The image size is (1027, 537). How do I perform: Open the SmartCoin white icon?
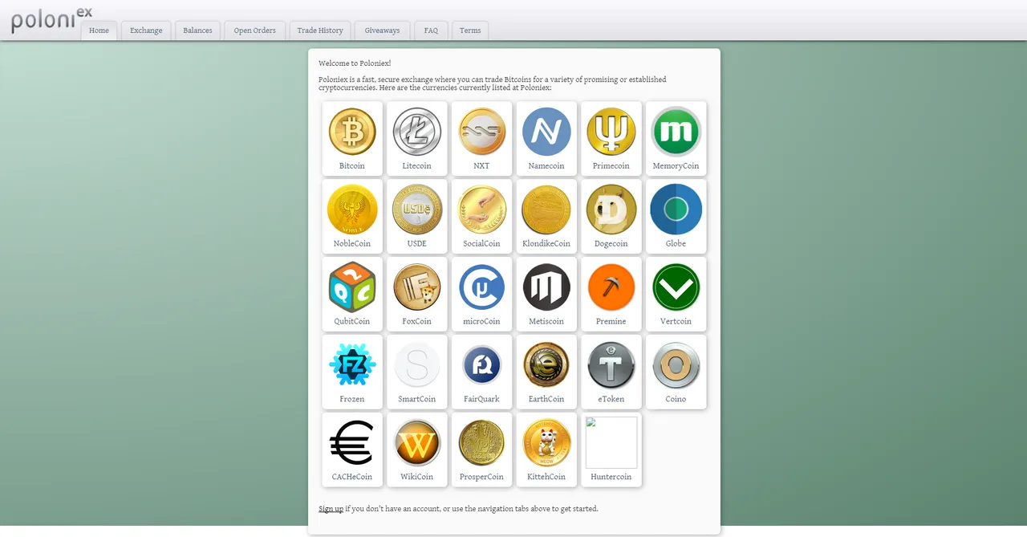(x=417, y=365)
